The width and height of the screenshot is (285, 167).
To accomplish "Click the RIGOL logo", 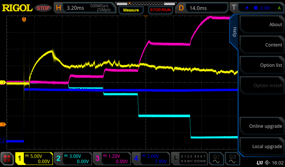I will click(x=17, y=8).
